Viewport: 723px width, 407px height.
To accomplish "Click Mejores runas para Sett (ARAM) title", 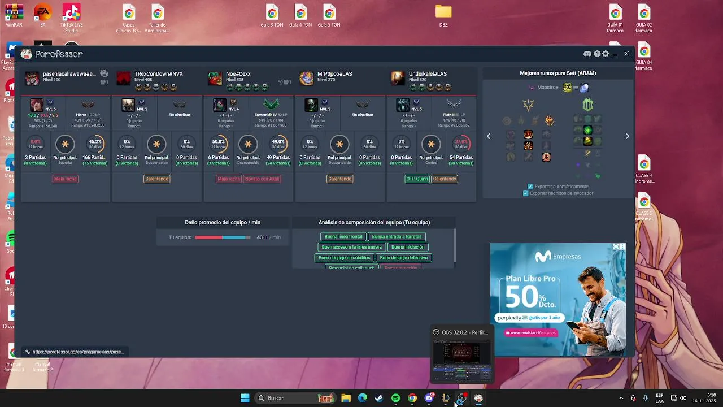I will tap(558, 73).
